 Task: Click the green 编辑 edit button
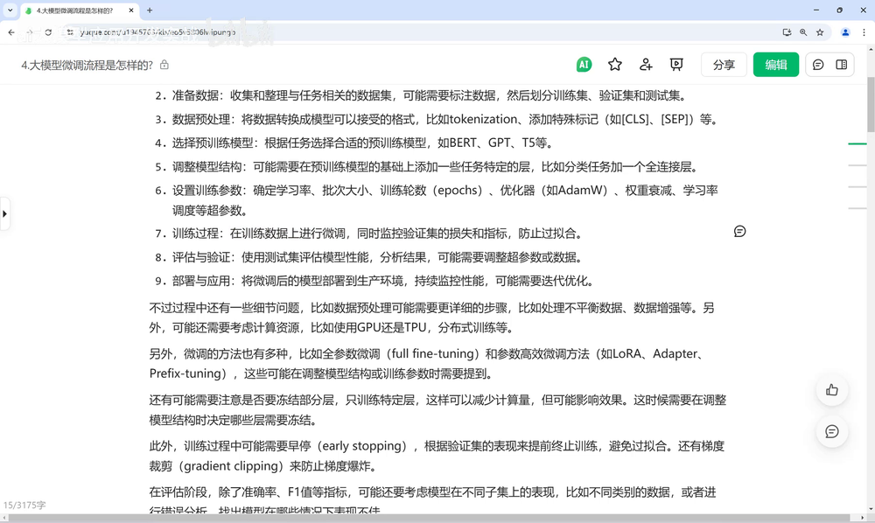click(x=775, y=65)
